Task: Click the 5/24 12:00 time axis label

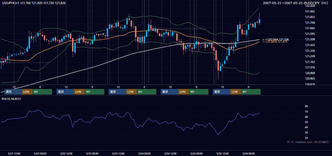Action: tap(170, 153)
